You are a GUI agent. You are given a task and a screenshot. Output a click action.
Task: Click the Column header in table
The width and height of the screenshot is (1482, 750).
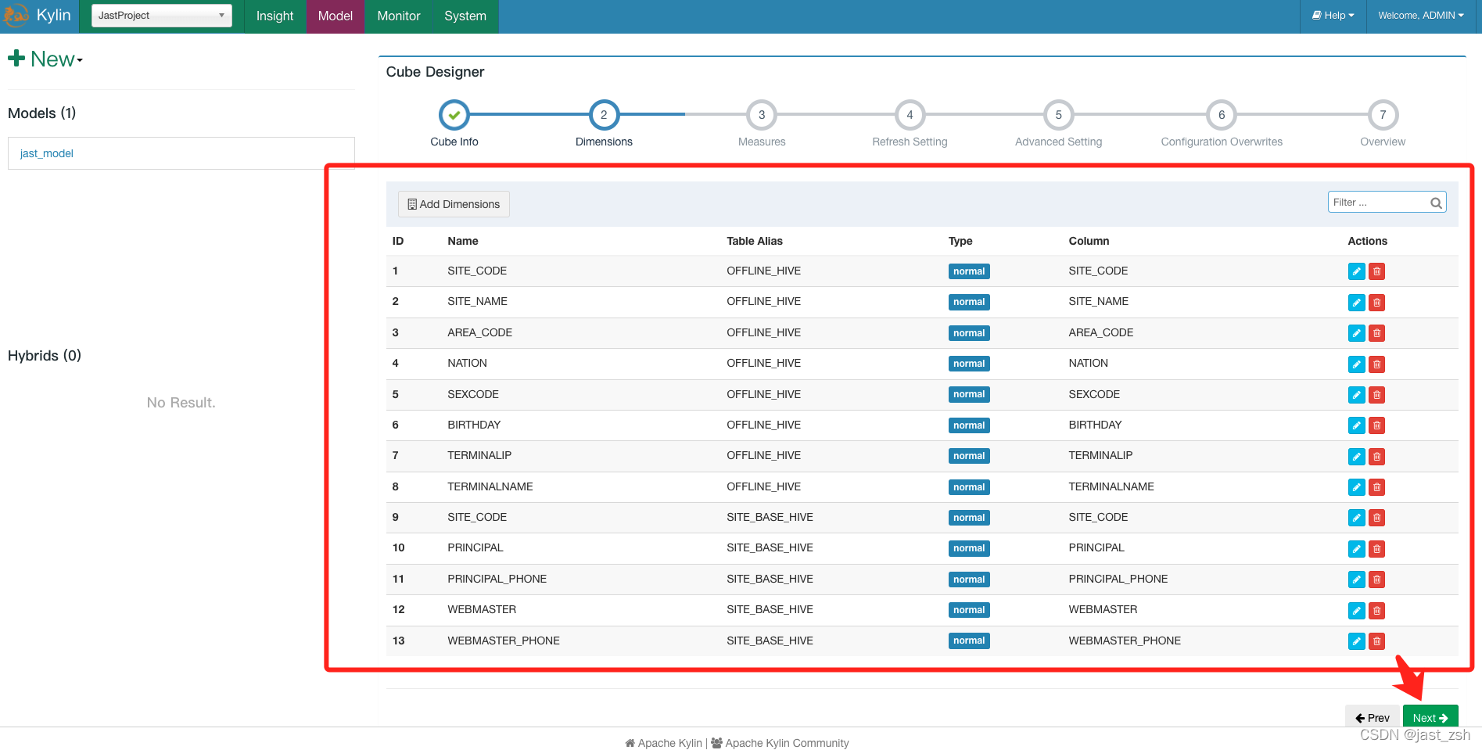(1089, 241)
